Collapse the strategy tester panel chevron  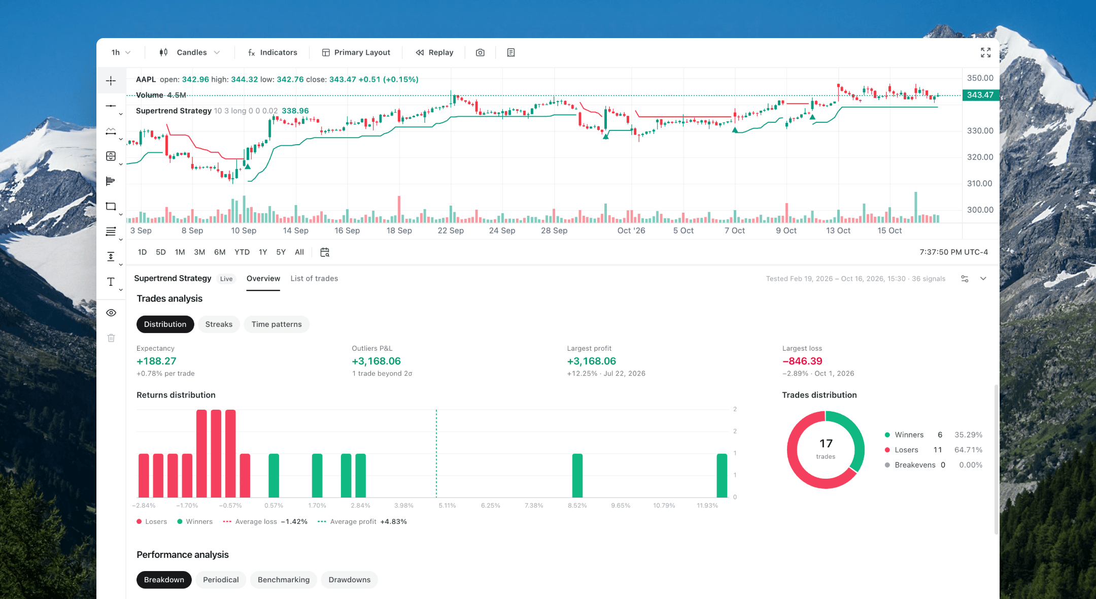[x=983, y=279]
